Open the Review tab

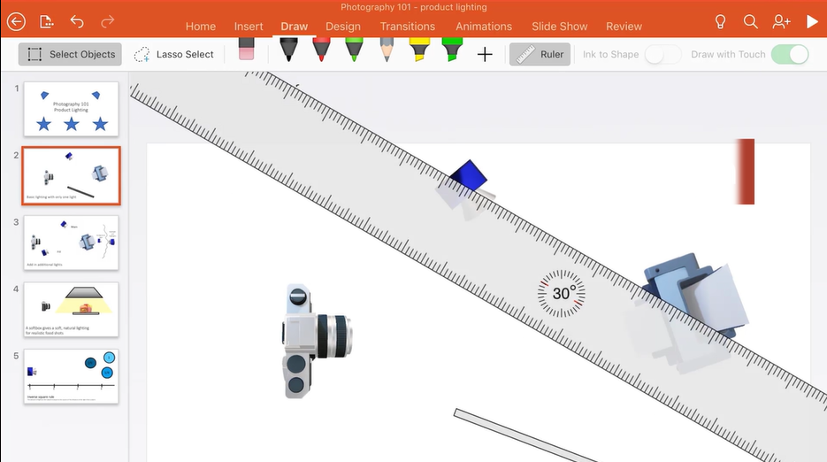624,27
